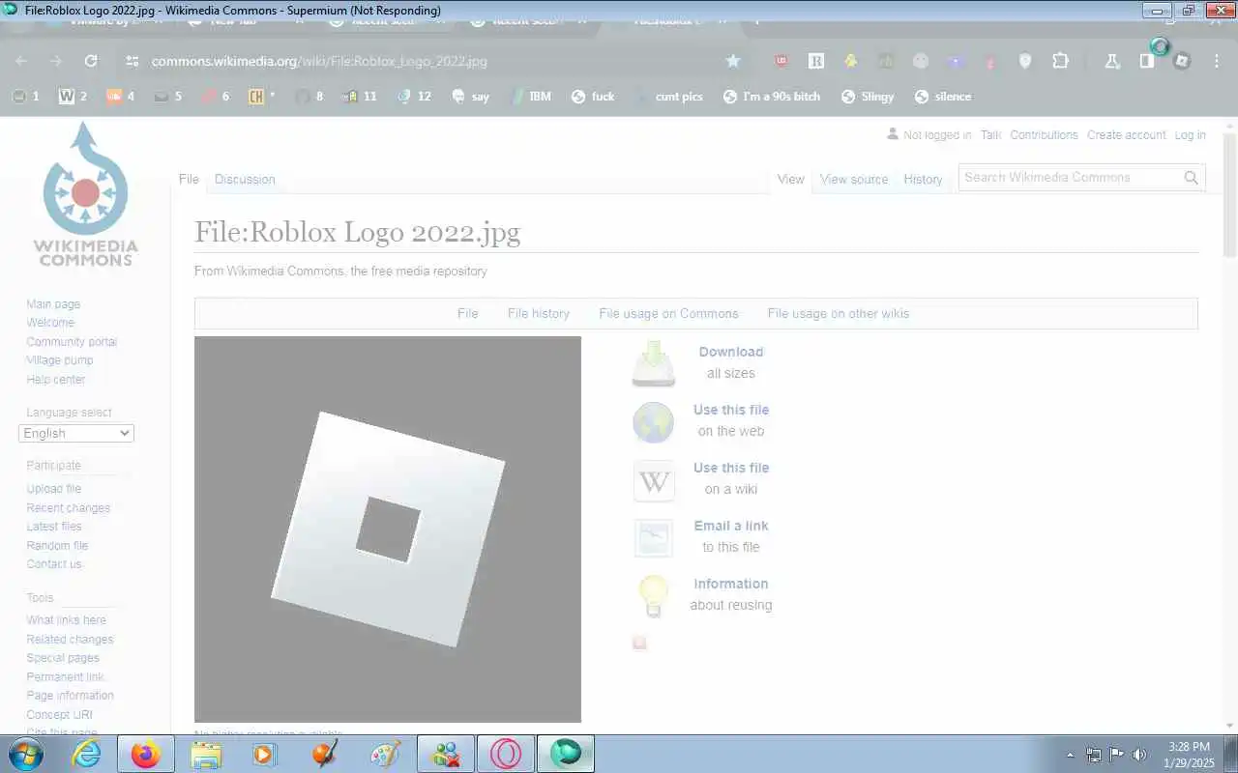
Task: Click the Wikipedia W icon for wiki use
Action: tap(654, 480)
